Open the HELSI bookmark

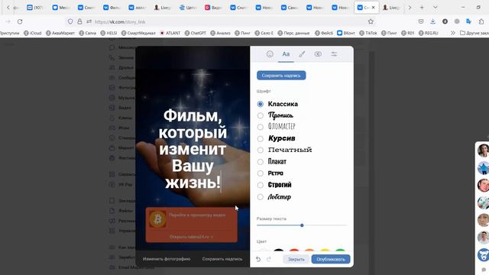[108, 33]
